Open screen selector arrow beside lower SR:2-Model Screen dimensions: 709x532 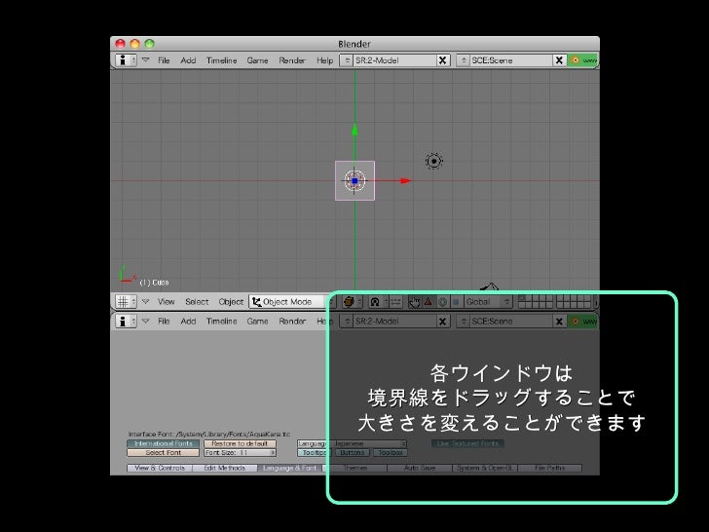tap(347, 322)
